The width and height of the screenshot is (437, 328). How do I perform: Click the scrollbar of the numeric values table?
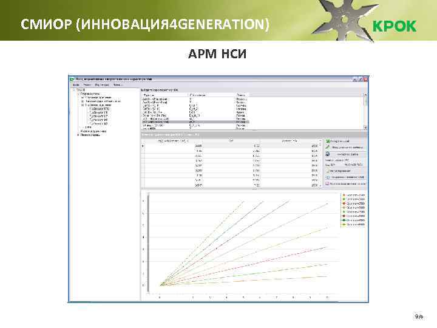click(320, 163)
